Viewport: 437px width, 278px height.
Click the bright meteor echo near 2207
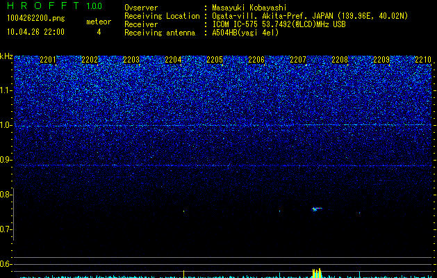[316, 209]
